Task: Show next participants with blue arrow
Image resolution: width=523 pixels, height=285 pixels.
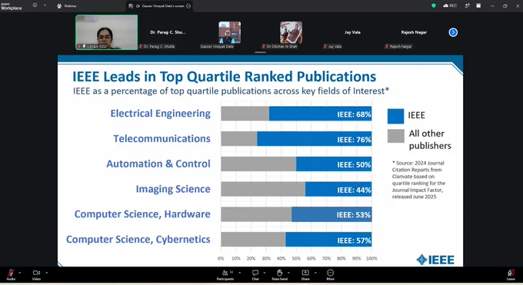Action: click(453, 32)
